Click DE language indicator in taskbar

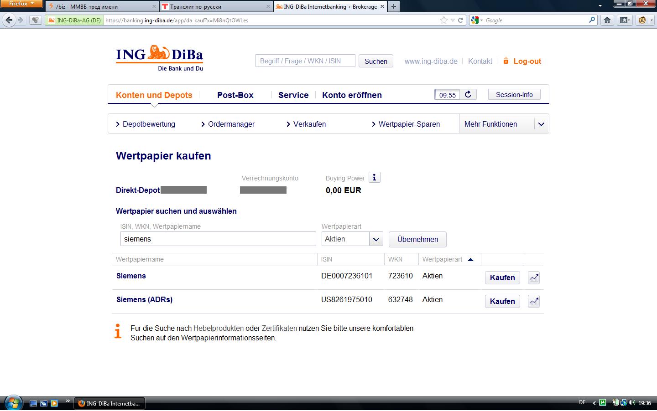click(x=582, y=402)
